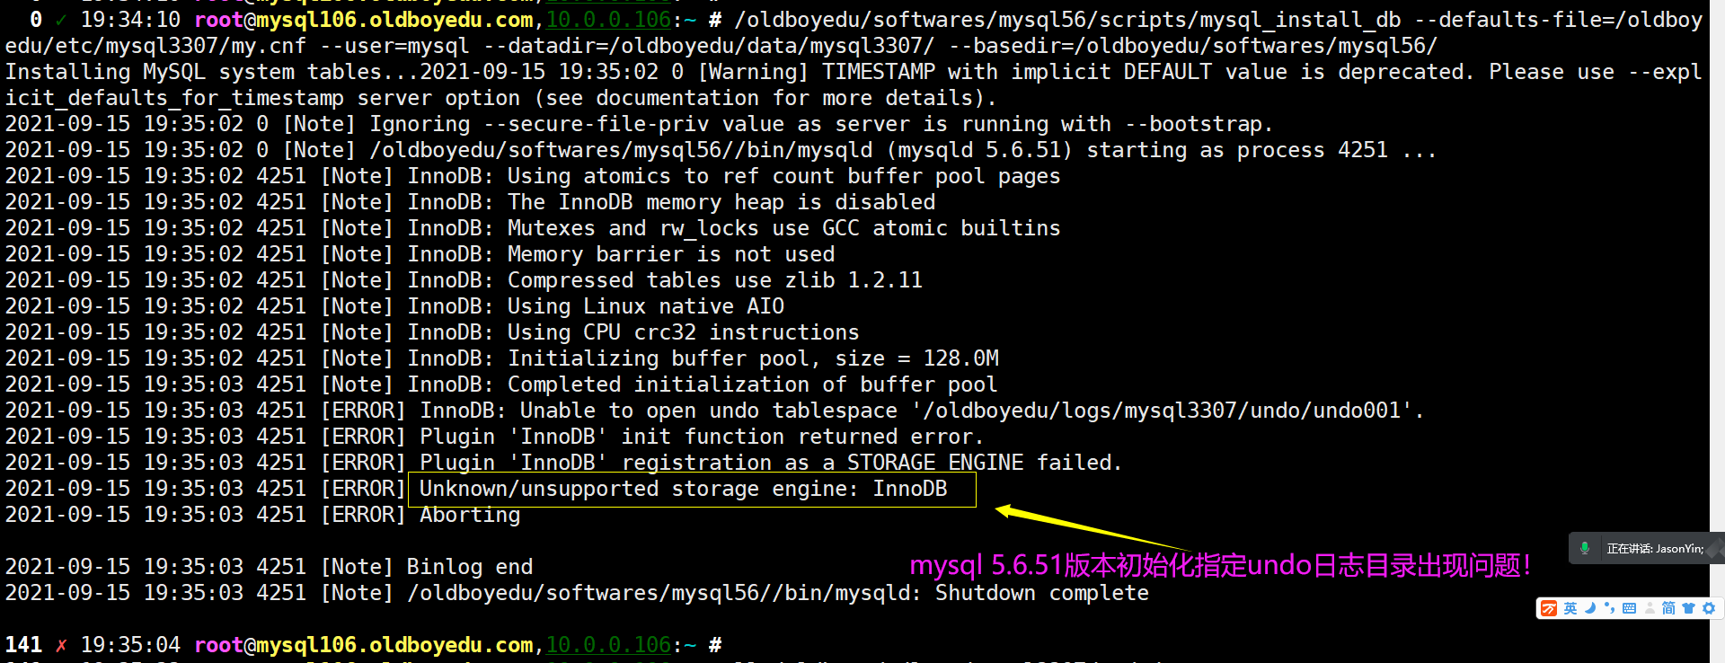Screen dimensions: 1725x663
Task: Switch the 简 simplified Chinese setting
Action: (1668, 608)
